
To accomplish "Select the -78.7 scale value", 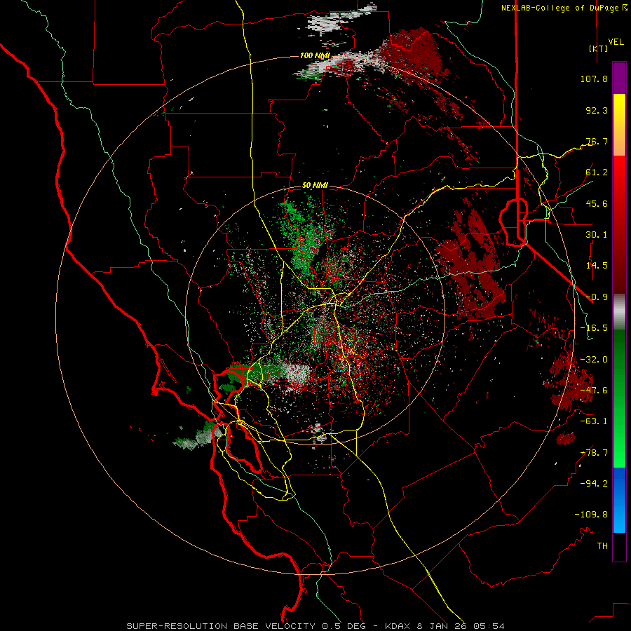I will [594, 453].
